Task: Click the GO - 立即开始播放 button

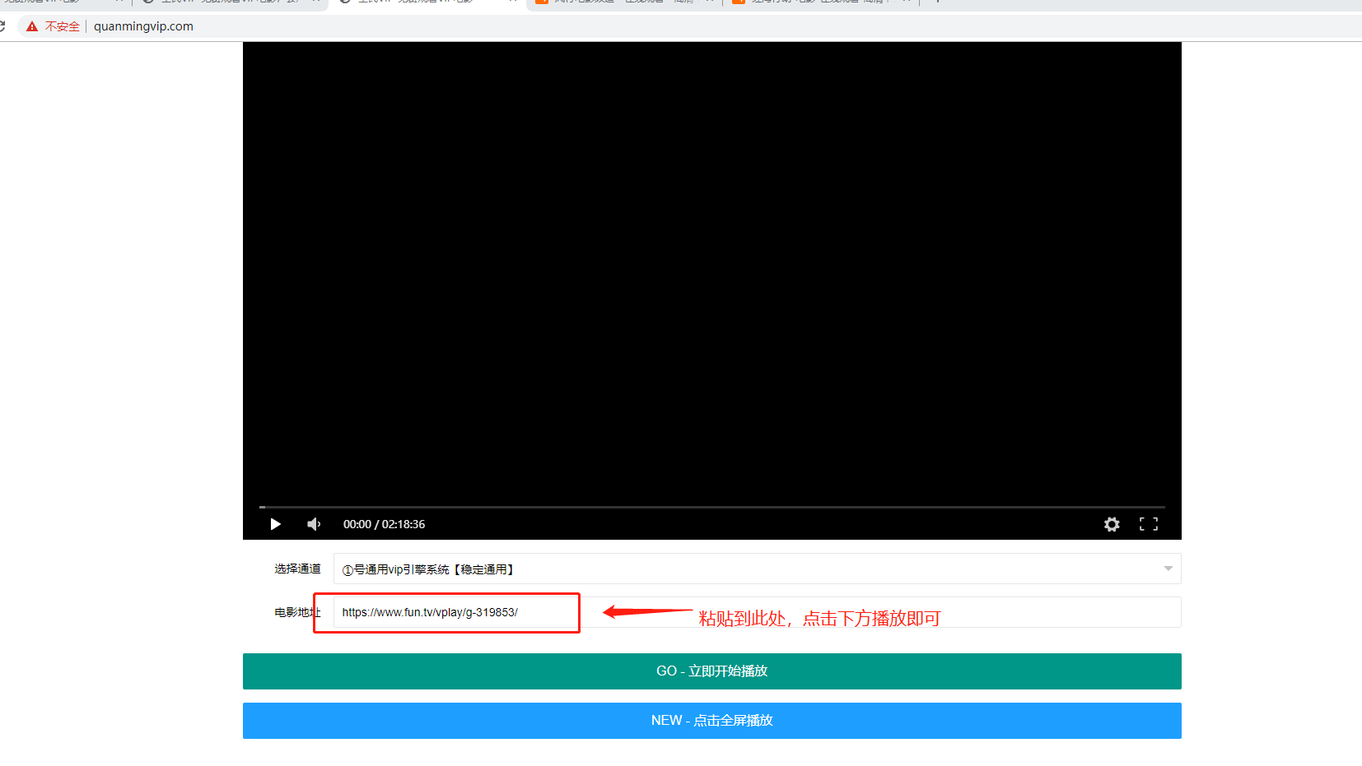Action: (x=712, y=671)
